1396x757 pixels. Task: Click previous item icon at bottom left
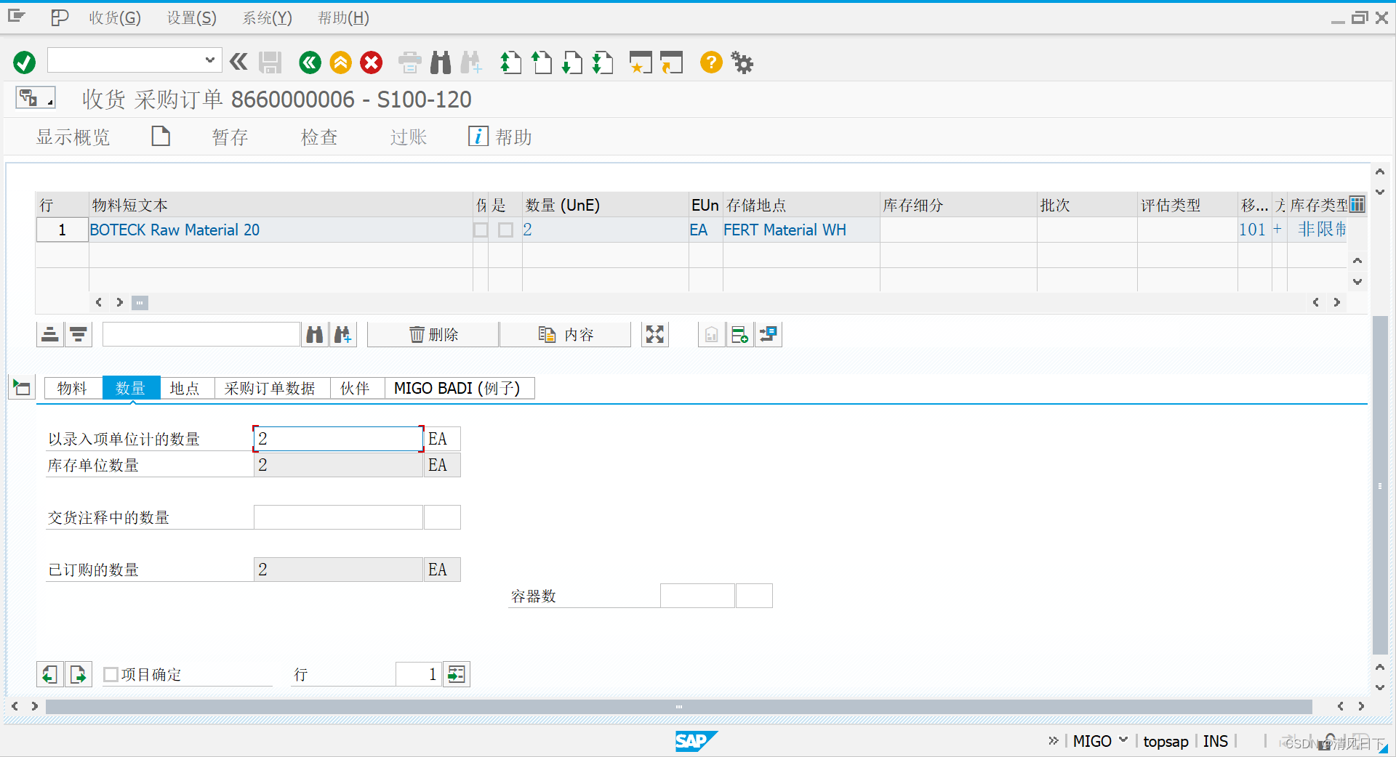49,674
